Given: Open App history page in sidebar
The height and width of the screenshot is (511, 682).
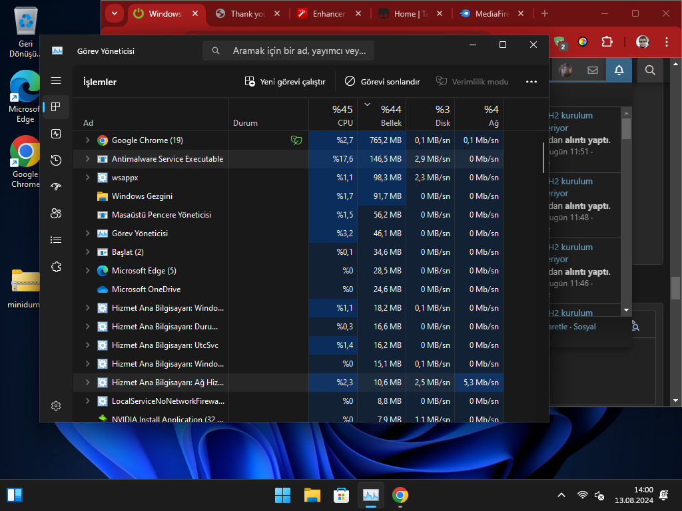Looking at the screenshot, I should (56, 160).
